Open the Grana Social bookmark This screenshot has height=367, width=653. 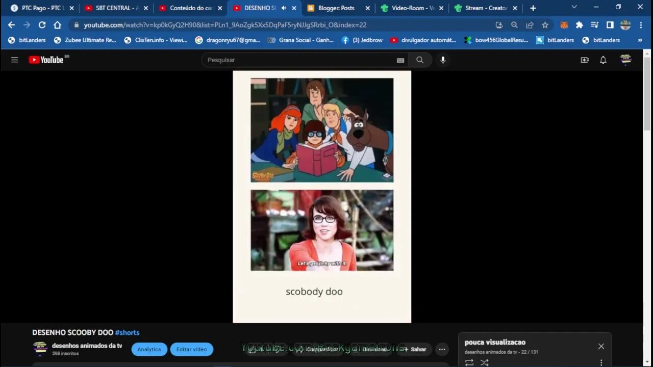(x=300, y=40)
